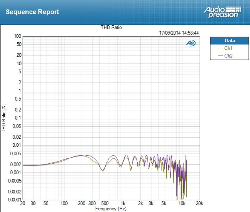Click the 10k tick on the frequency axis
This screenshot has width=250, height=212.
(x=182, y=204)
